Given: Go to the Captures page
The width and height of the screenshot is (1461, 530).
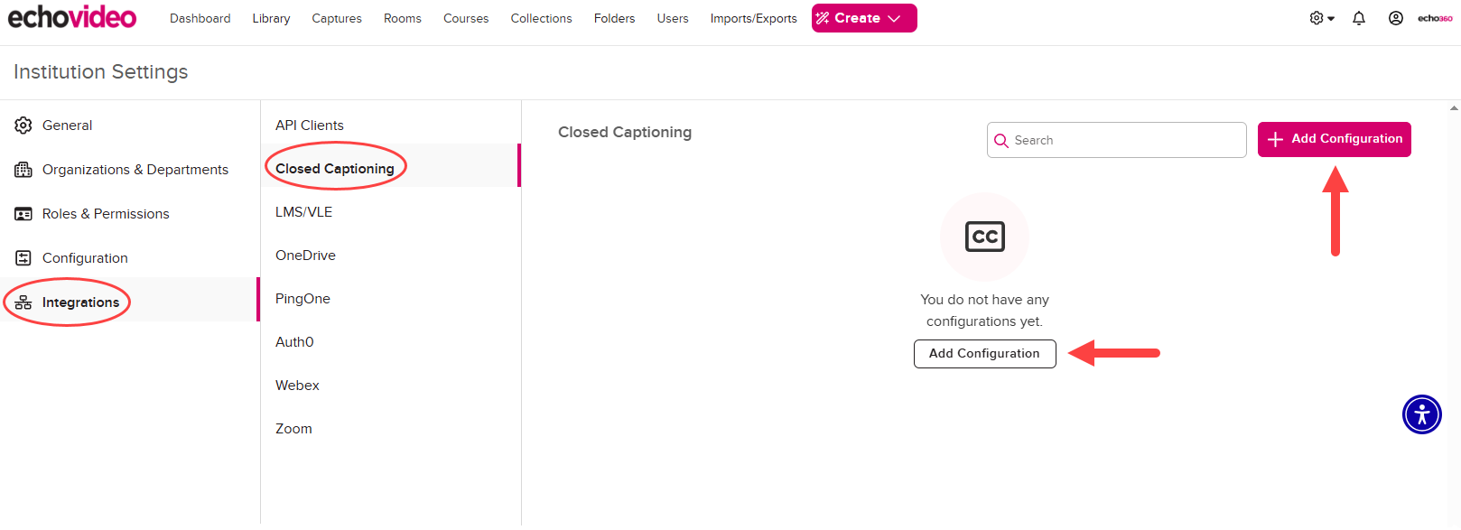Looking at the screenshot, I should click(x=337, y=18).
